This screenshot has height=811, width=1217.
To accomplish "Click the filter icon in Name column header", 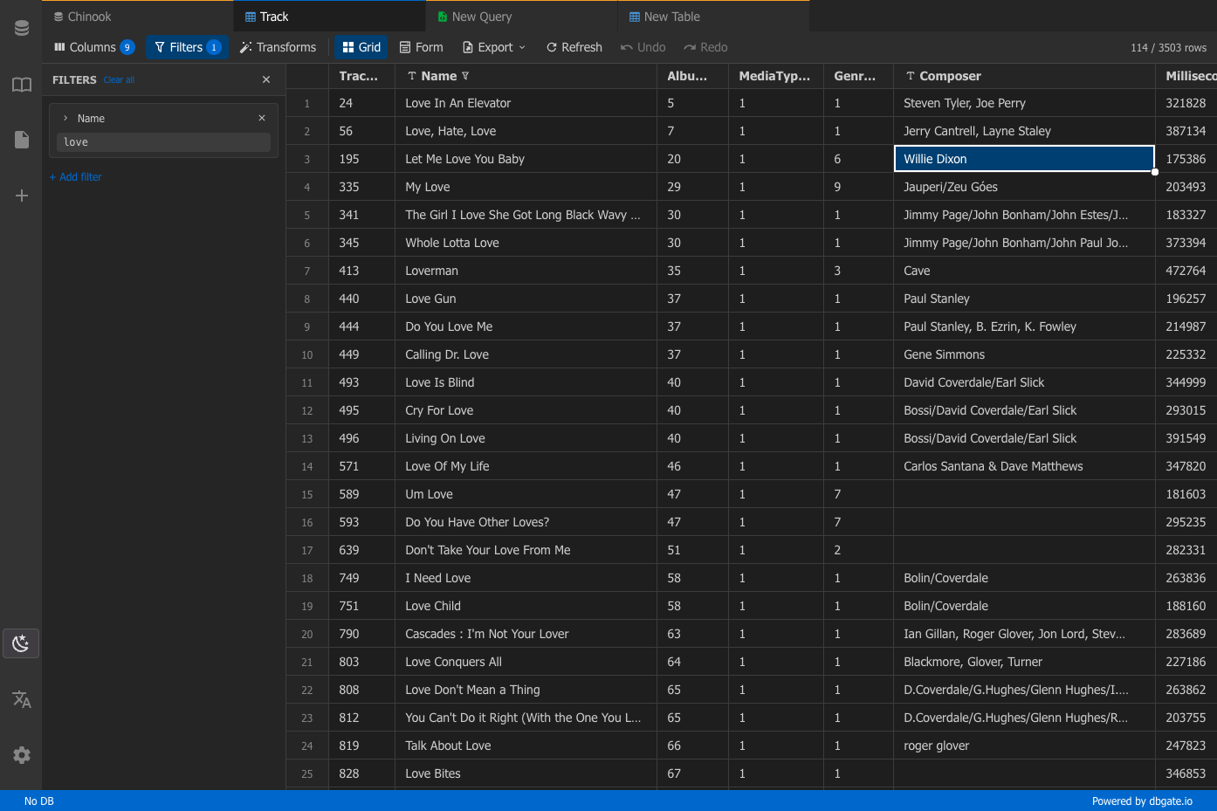I will (465, 76).
